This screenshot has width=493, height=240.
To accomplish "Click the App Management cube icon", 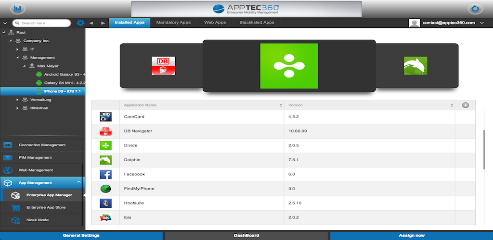I will click(8, 183).
